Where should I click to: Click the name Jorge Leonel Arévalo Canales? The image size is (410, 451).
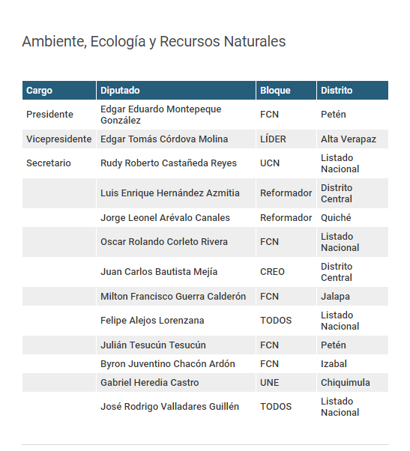[165, 218]
